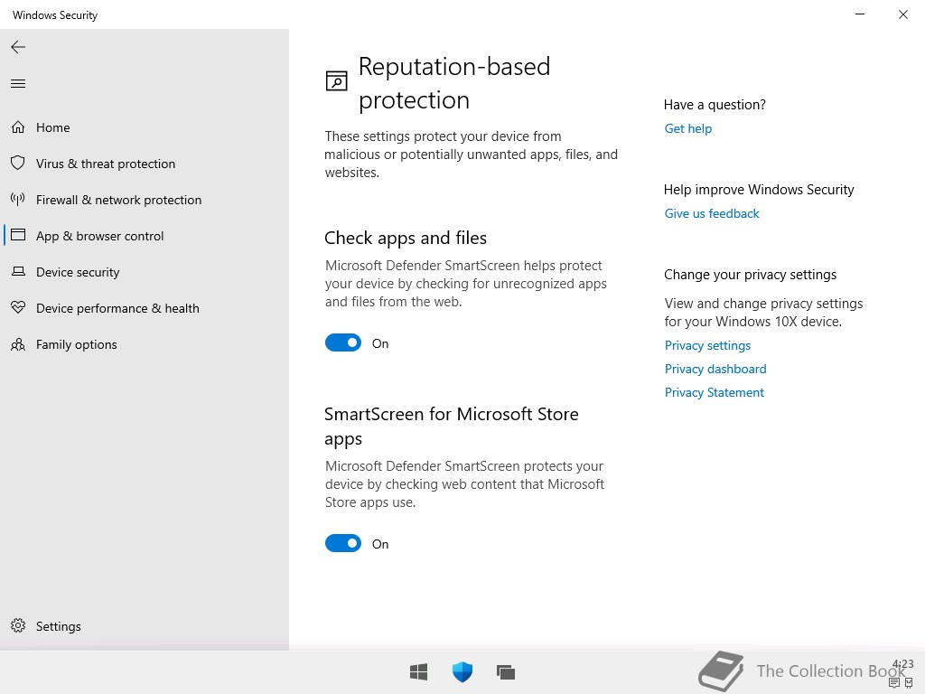Click the Family options people icon
925x694 pixels.
point(18,344)
